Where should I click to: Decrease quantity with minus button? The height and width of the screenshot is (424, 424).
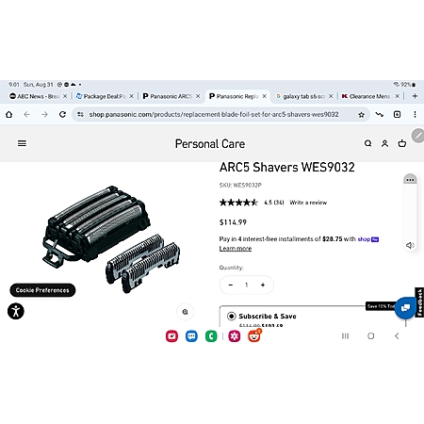(231, 285)
